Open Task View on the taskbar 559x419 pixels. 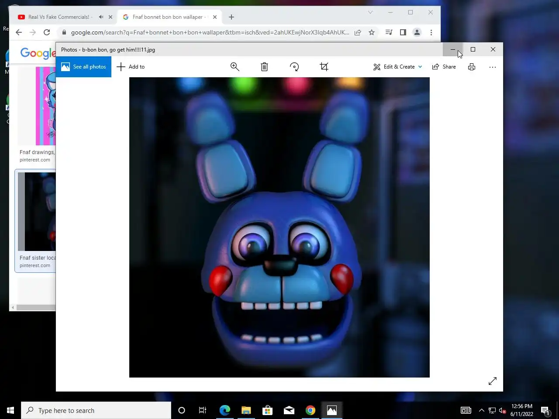[x=203, y=410]
